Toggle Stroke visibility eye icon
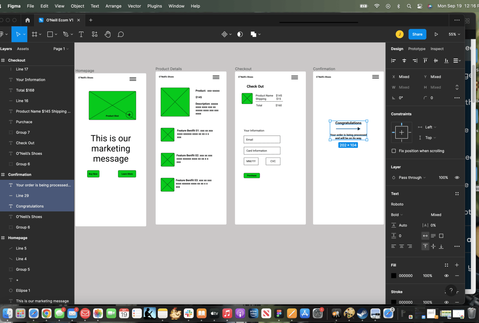This screenshot has width=479, height=323. point(446,302)
